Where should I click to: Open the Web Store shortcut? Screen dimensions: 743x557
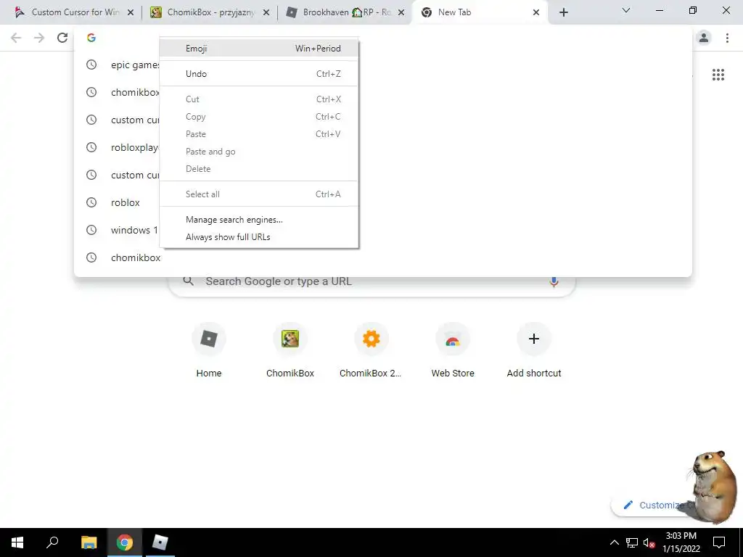click(453, 350)
